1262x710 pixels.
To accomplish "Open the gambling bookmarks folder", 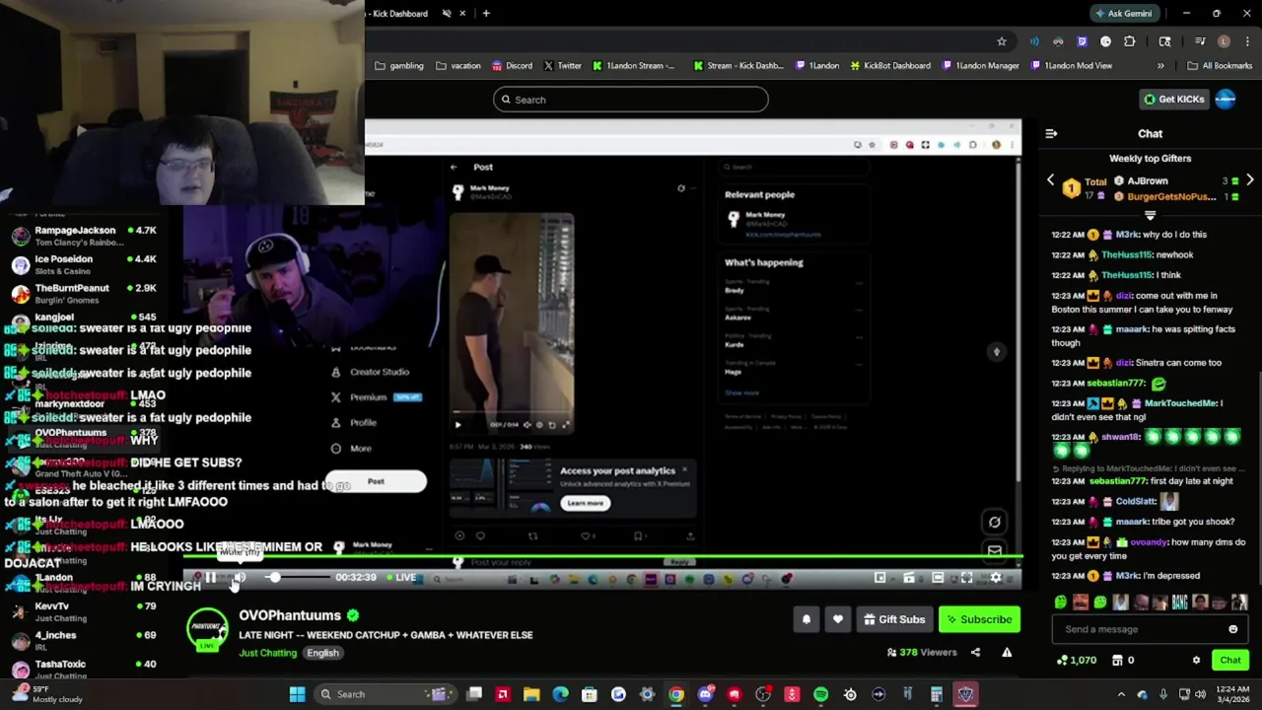I will [399, 66].
